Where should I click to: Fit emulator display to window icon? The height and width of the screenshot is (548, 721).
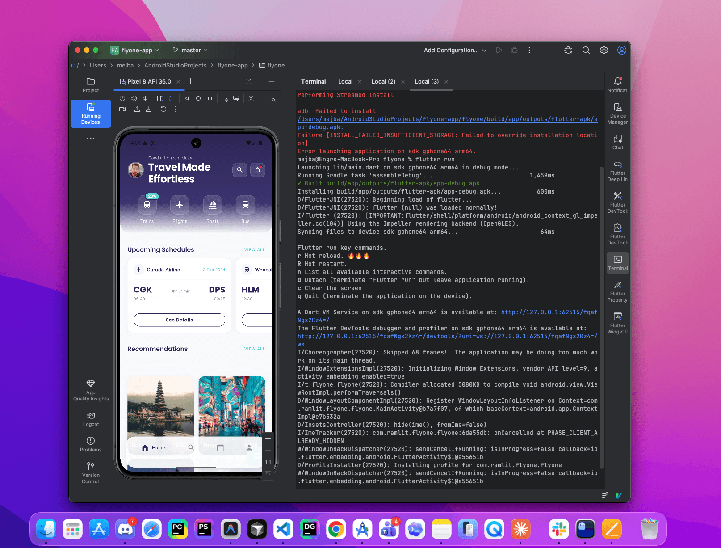click(x=268, y=474)
